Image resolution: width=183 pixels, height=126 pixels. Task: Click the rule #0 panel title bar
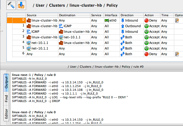coord(92,67)
